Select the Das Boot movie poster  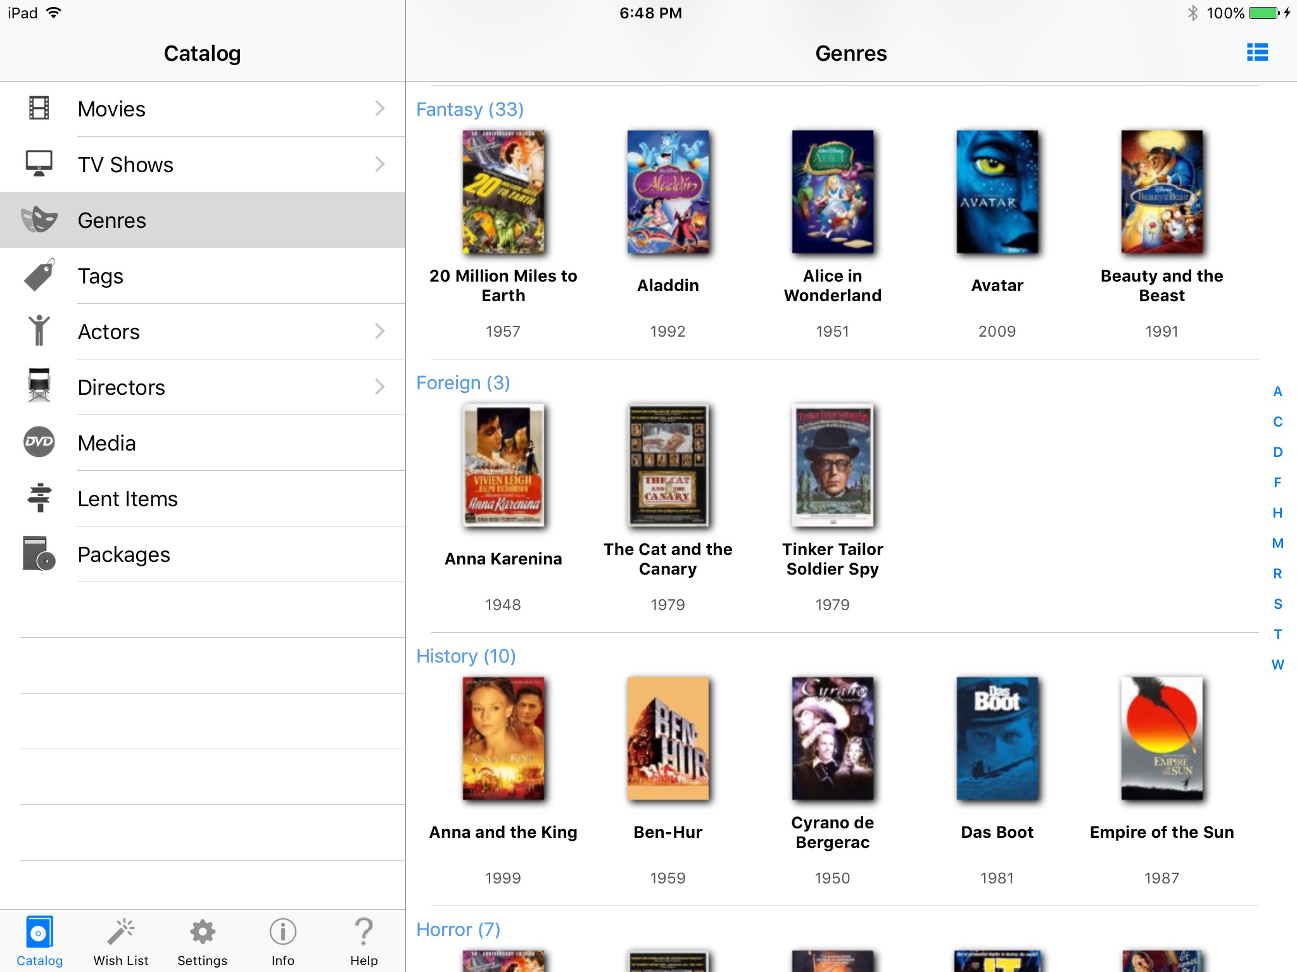coord(997,738)
